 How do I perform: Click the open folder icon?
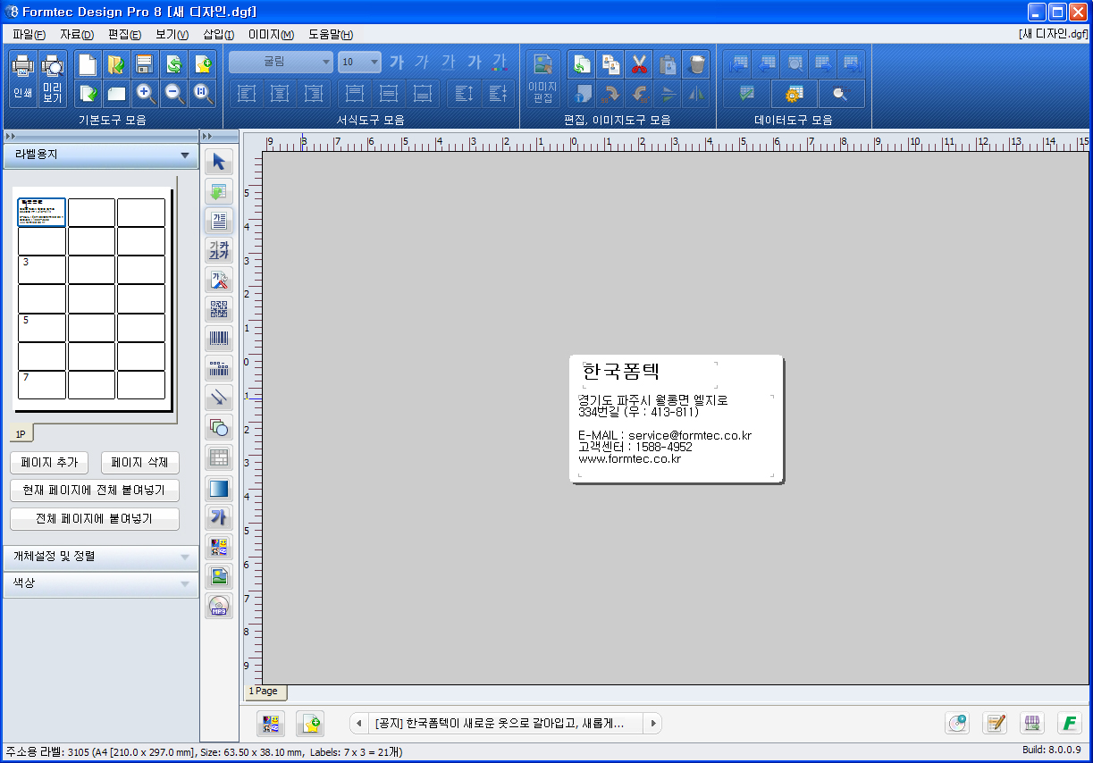coord(116,64)
